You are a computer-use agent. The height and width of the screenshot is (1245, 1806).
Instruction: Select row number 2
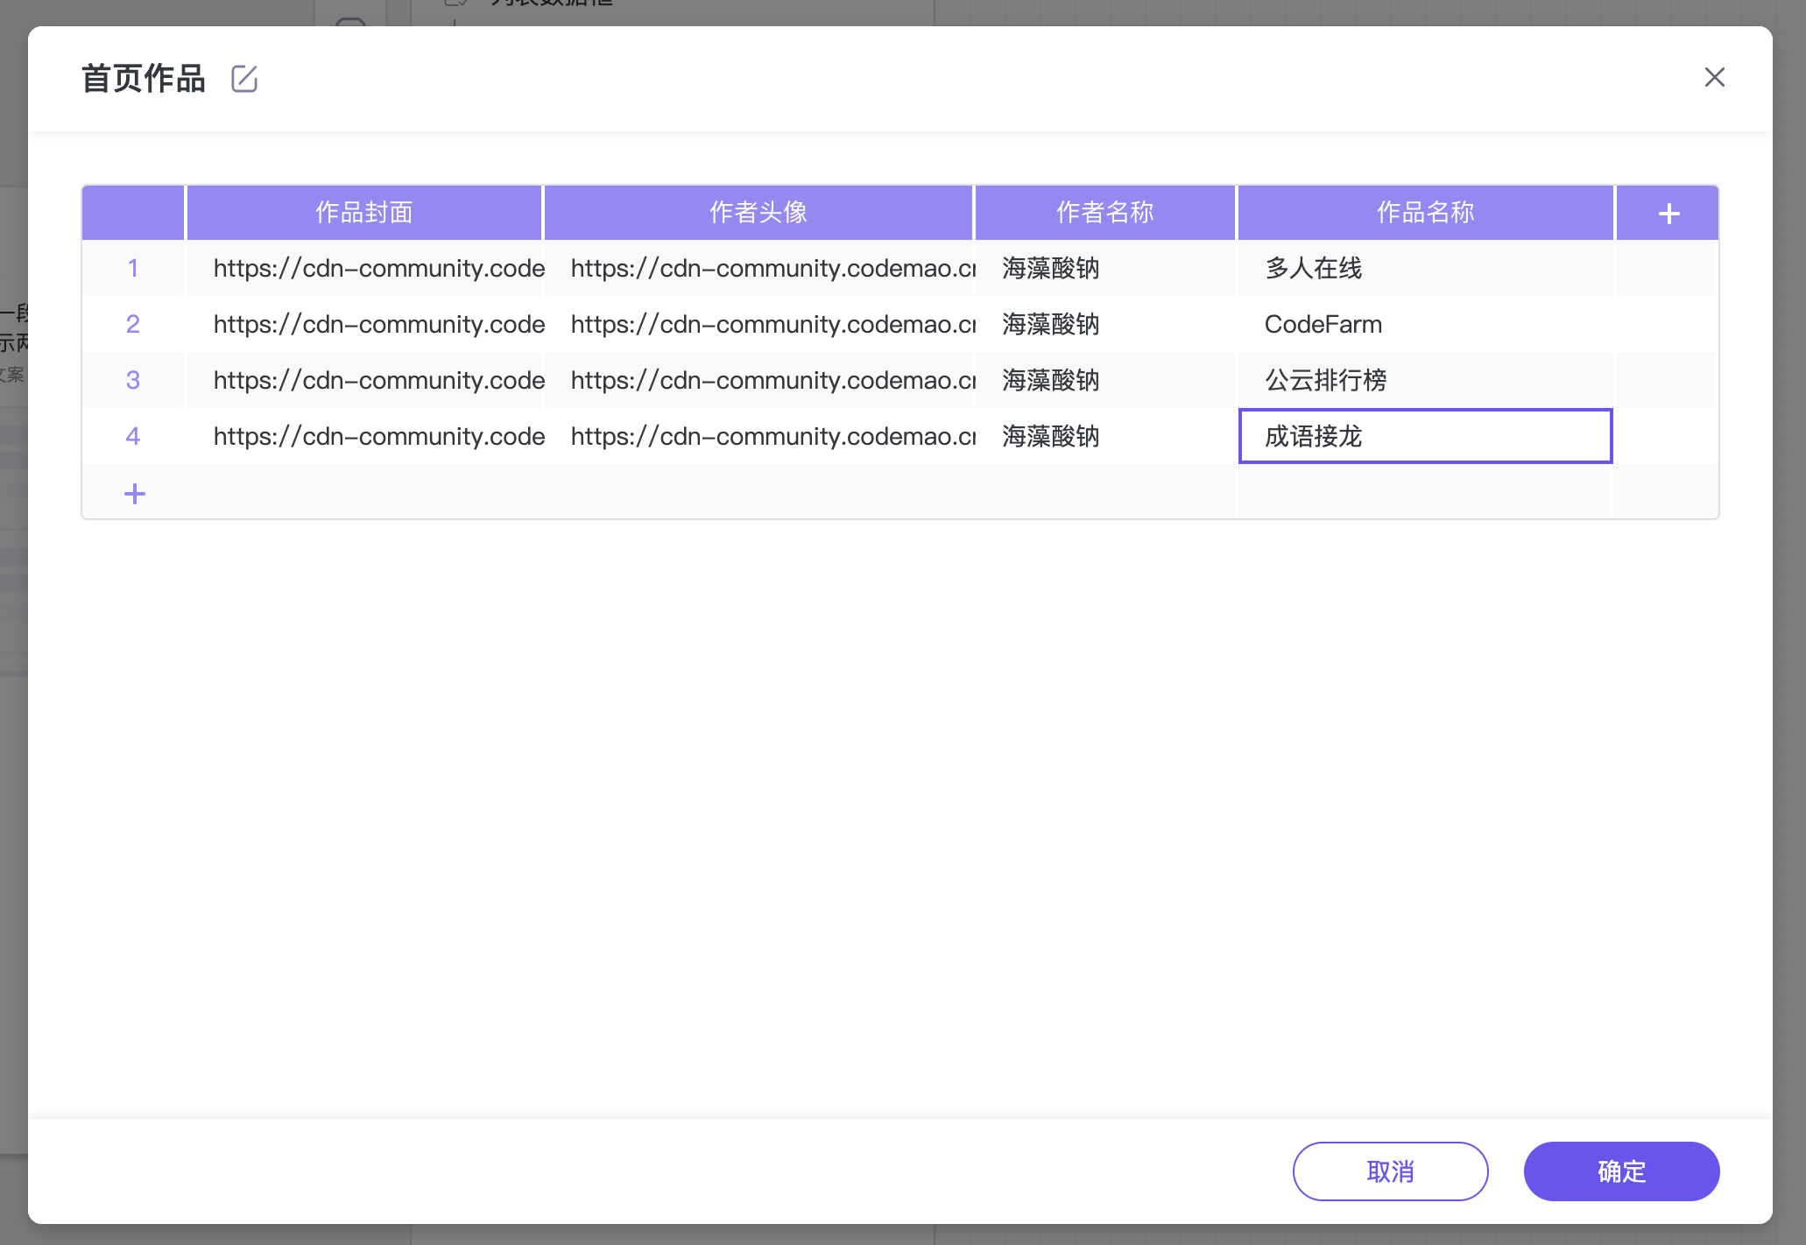click(133, 324)
